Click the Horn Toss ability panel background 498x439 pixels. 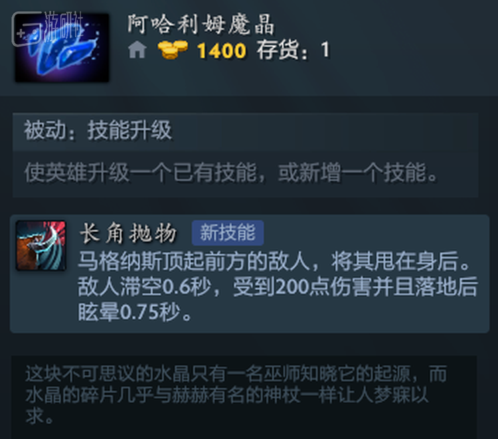[250, 274]
